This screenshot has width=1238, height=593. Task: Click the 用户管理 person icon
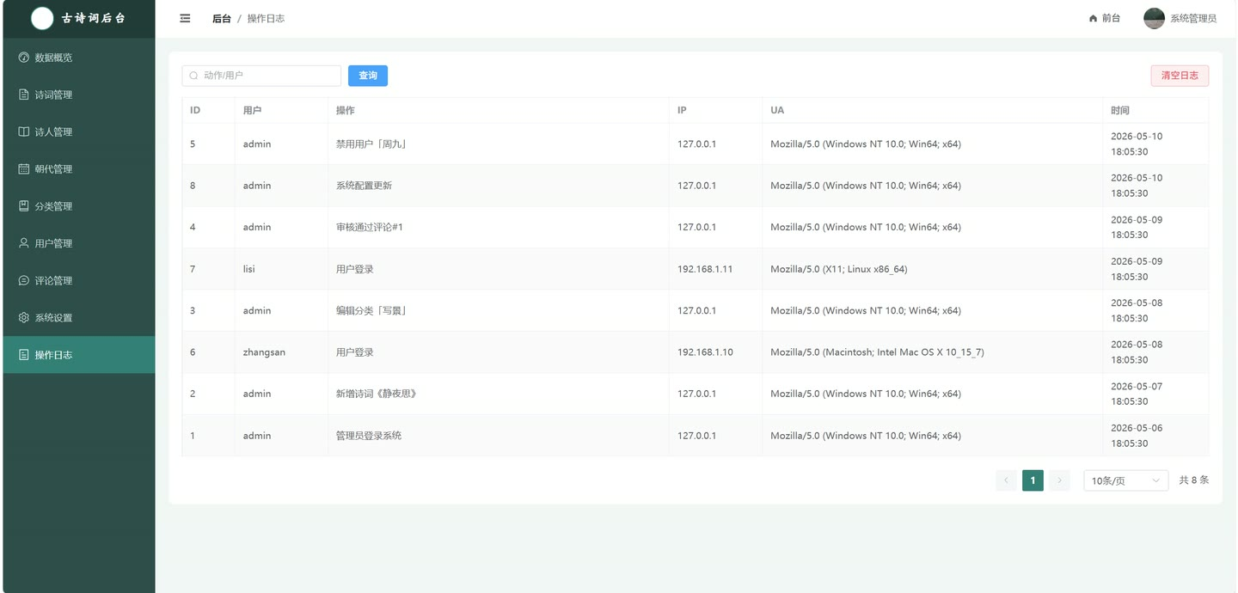(24, 243)
